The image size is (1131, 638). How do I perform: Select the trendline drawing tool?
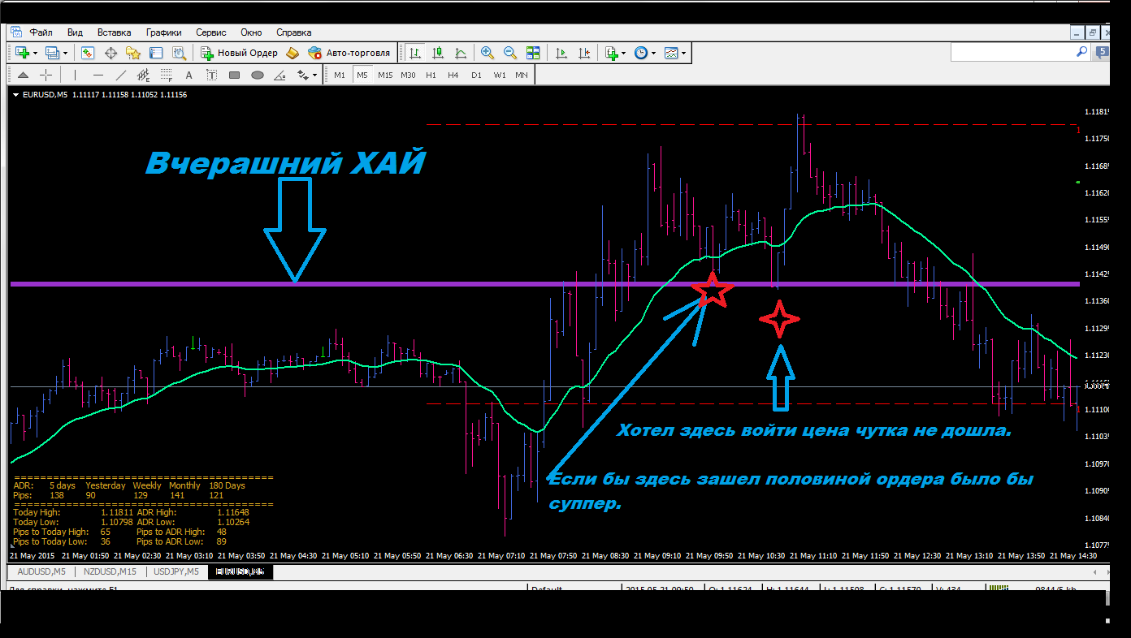[121, 75]
